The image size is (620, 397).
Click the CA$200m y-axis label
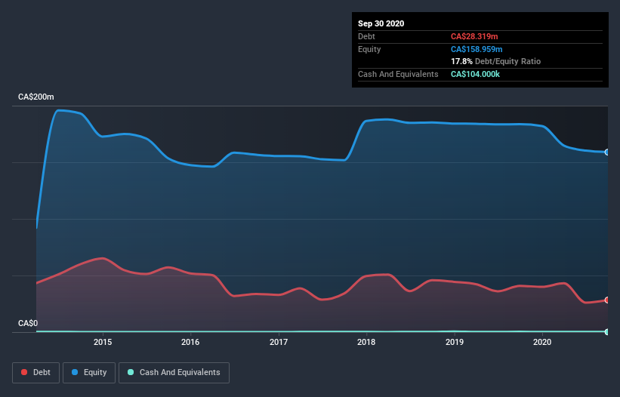tap(36, 97)
